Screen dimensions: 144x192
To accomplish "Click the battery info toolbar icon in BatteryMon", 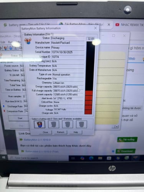I will pos(5,48).
